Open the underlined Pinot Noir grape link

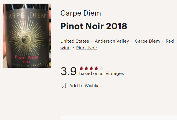click(87, 48)
